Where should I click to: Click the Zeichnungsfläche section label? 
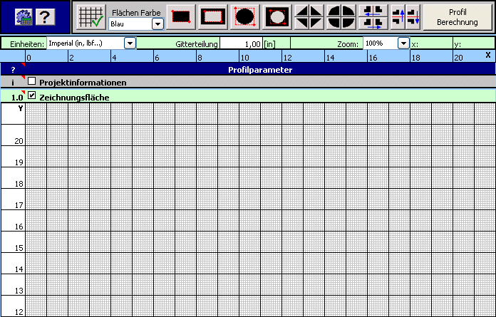coord(74,98)
